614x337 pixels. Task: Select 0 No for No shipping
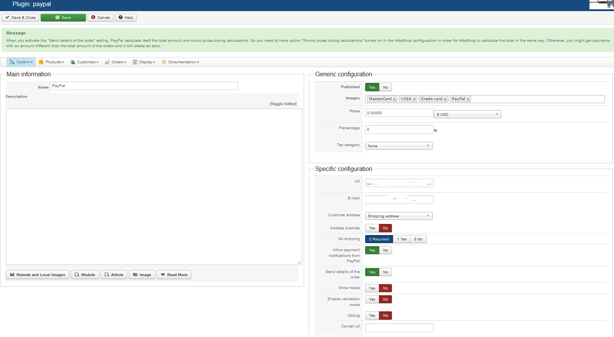point(418,239)
